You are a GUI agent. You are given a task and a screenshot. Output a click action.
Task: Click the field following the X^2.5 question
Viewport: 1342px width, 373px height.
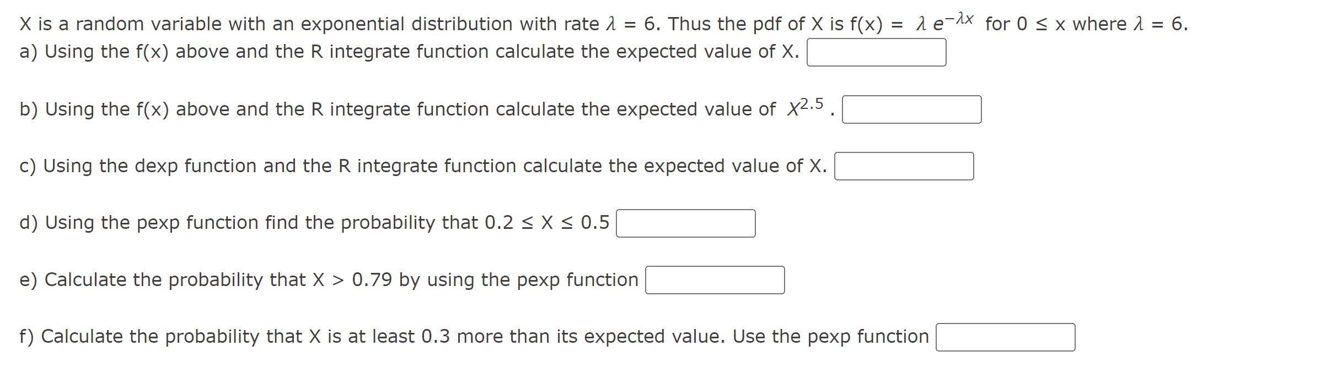[911, 109]
